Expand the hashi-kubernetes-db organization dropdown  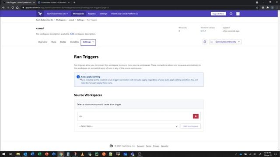(x=57, y=14)
